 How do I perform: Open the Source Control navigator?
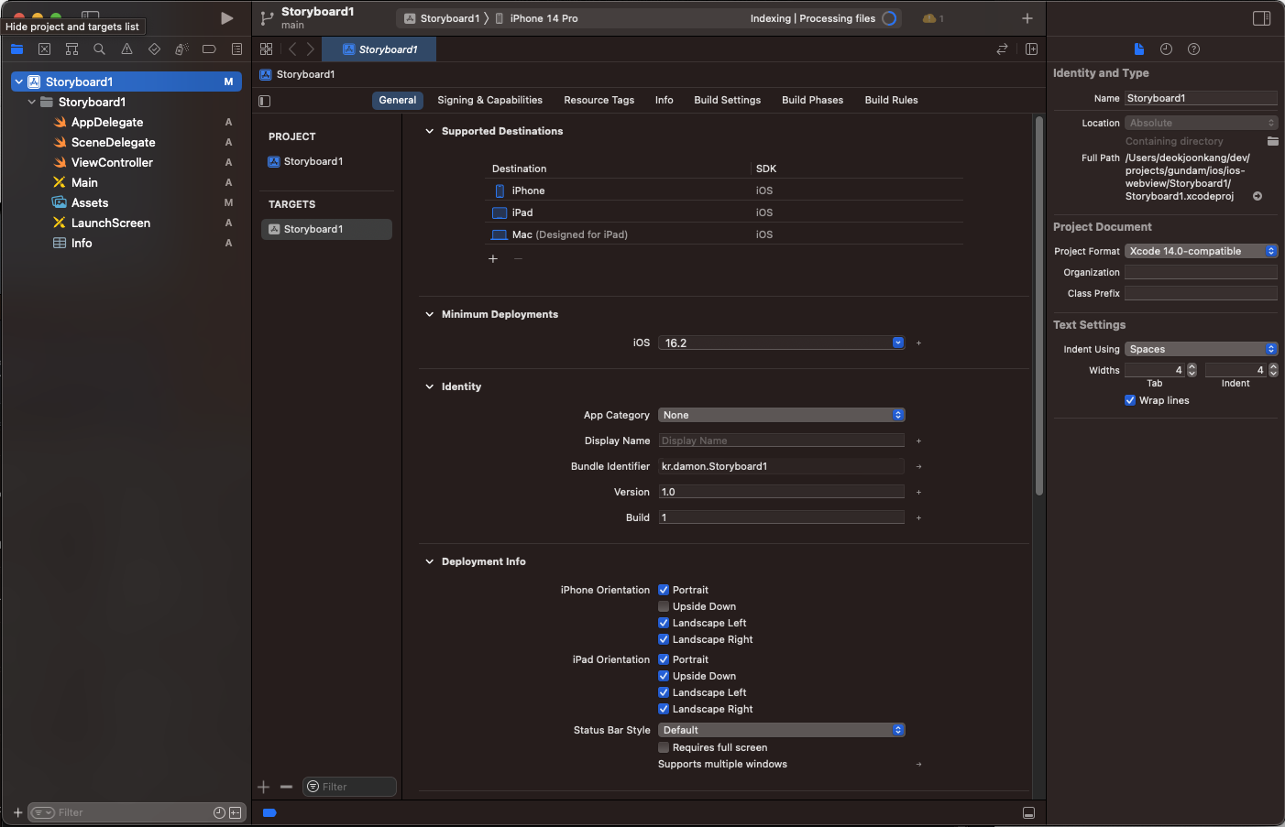coord(44,49)
